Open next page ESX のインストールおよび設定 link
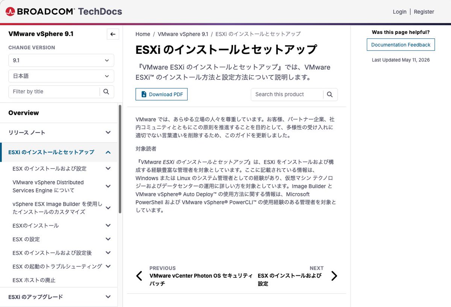This screenshot has height=307, width=451. tap(291, 280)
